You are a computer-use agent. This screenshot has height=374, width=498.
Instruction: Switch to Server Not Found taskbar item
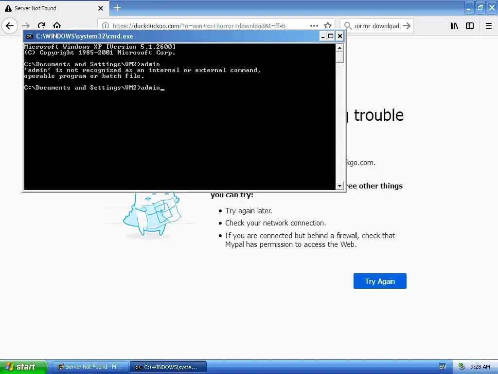coord(90,367)
